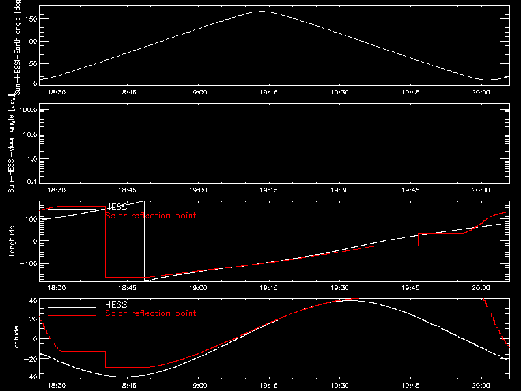
Task: Click 19:15 time label under Longitude plot
Action: click(x=269, y=287)
